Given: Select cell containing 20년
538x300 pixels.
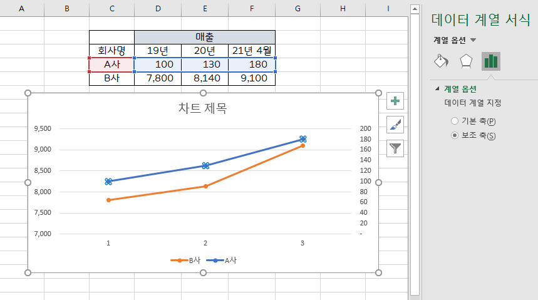Looking at the screenshot, I should [x=205, y=51].
